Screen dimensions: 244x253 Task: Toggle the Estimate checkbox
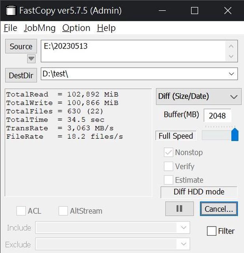(169, 180)
